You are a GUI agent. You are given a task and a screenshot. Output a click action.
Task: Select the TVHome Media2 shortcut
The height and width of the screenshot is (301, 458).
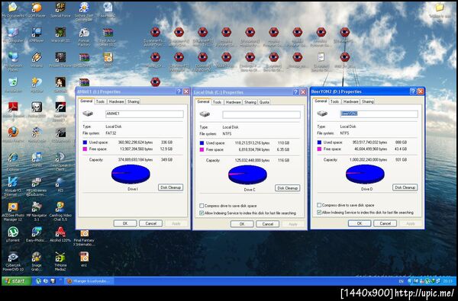tap(60, 262)
